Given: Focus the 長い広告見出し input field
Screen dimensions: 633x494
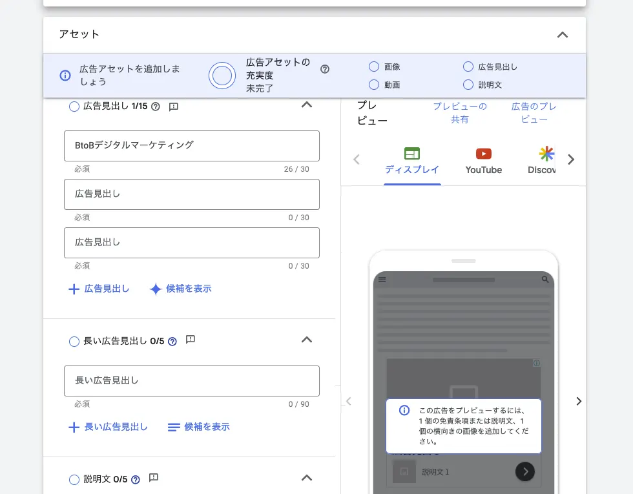Looking at the screenshot, I should click(192, 380).
